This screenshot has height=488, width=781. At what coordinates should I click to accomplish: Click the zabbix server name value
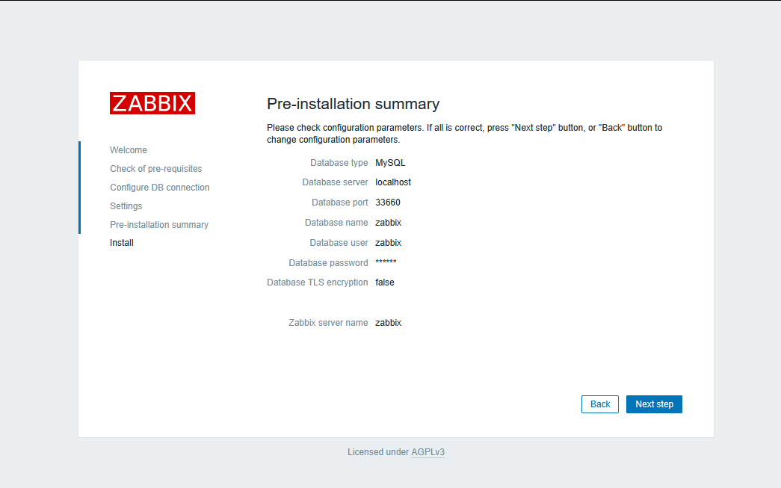pos(388,322)
